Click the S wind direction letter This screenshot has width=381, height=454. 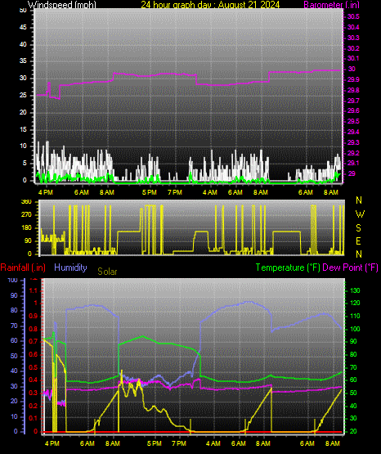[x=358, y=228]
